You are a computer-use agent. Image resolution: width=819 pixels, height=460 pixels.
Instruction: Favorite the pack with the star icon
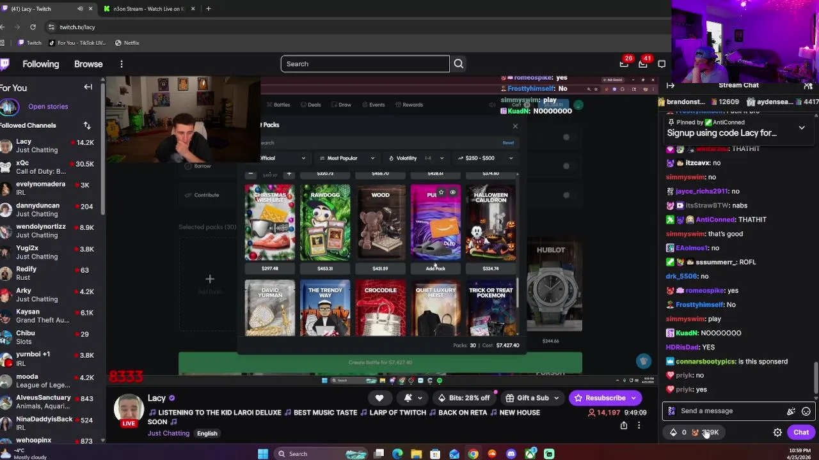[x=441, y=192]
